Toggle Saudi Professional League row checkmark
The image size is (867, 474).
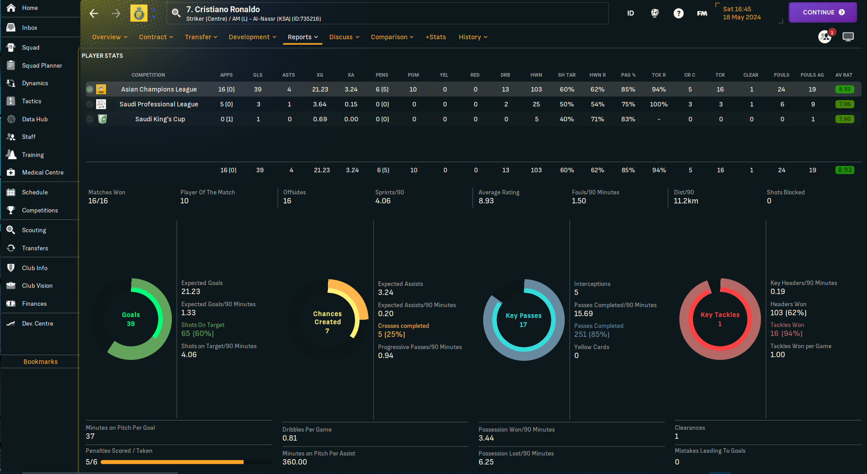(x=90, y=104)
